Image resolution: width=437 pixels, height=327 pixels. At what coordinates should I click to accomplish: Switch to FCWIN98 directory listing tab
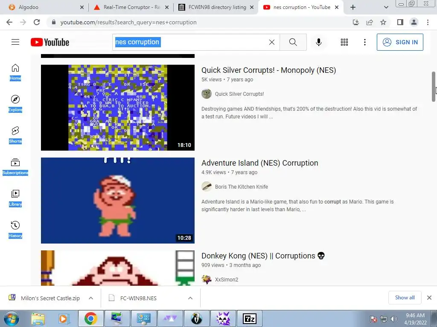(217, 7)
